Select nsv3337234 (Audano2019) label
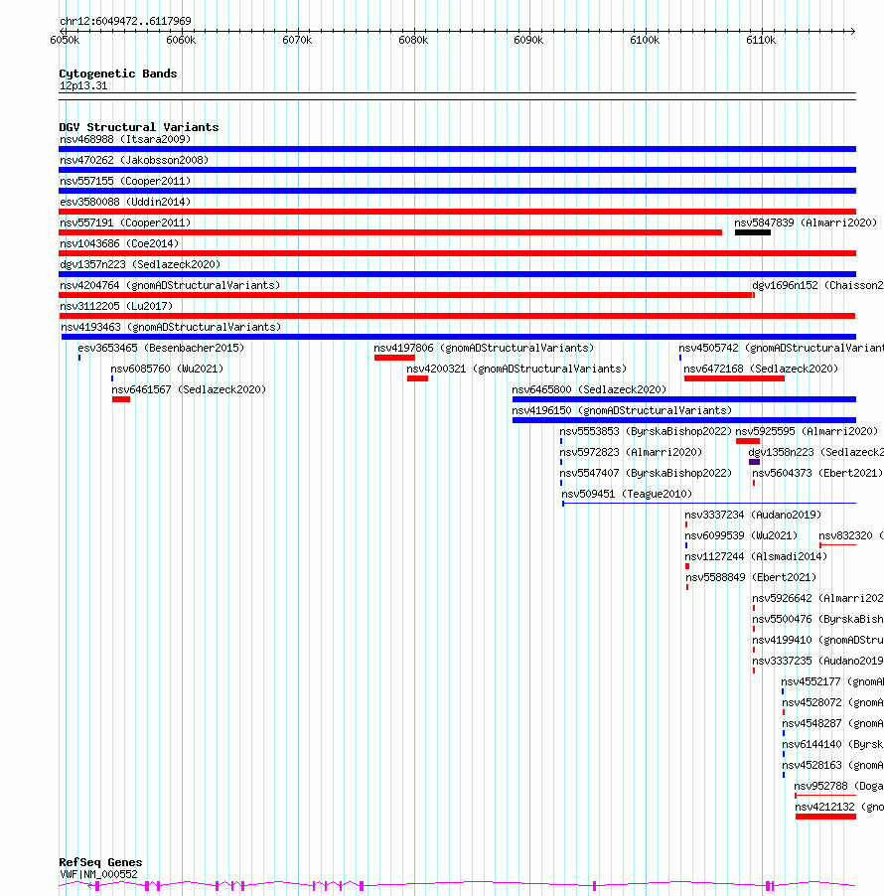884x896 pixels. pyautogui.click(x=753, y=515)
